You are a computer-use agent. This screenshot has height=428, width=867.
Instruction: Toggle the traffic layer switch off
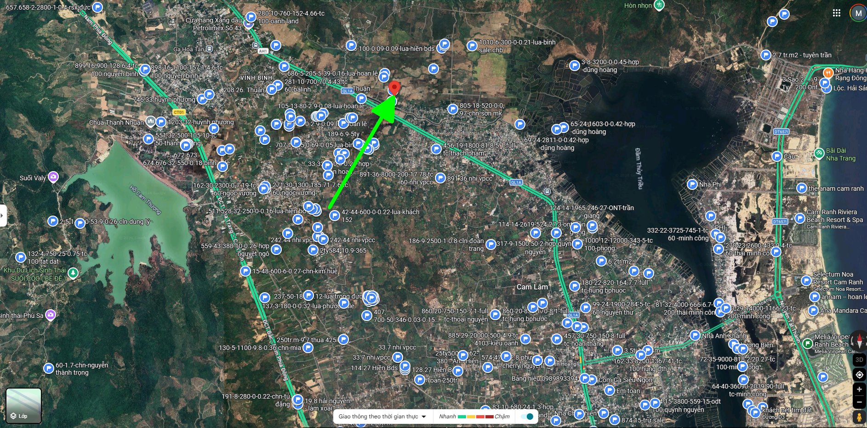[x=527, y=417]
